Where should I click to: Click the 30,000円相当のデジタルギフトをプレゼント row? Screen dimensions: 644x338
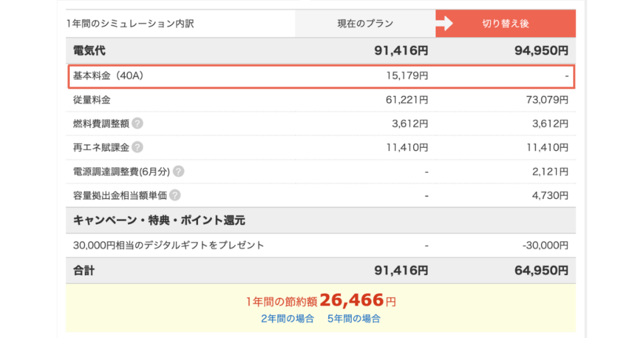click(x=321, y=245)
